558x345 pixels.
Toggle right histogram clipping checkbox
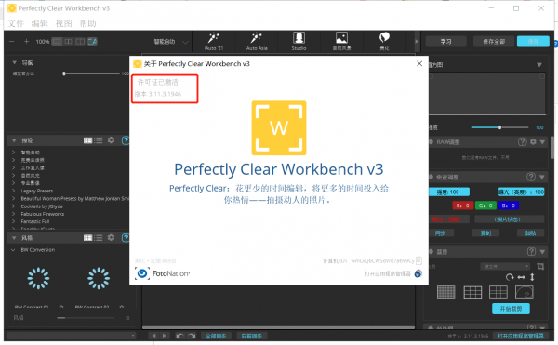coord(542,76)
